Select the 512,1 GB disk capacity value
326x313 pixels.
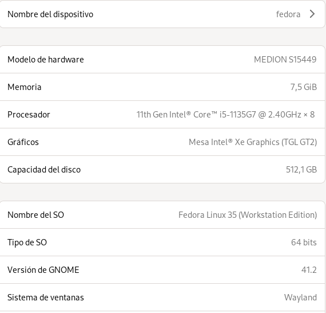(301, 170)
